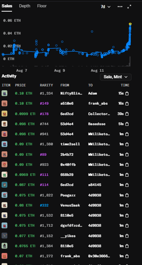The image size is (142, 265).
Task: Click bag icon in dgsfdfzcd row
Action: click(127, 226)
